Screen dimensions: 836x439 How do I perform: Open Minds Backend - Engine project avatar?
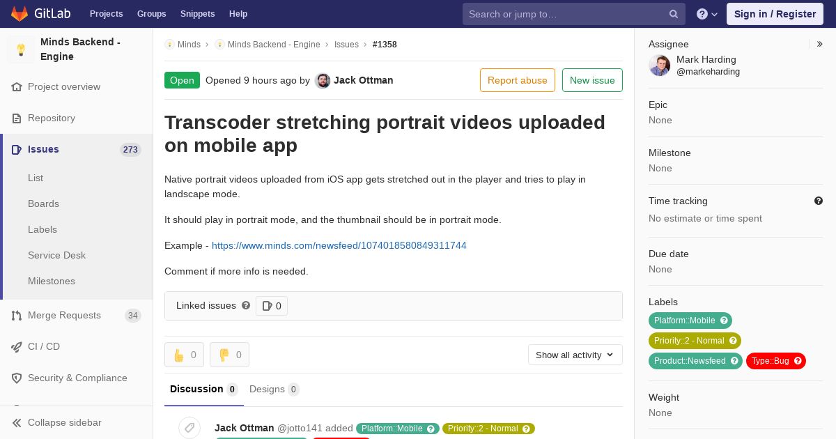(21, 49)
